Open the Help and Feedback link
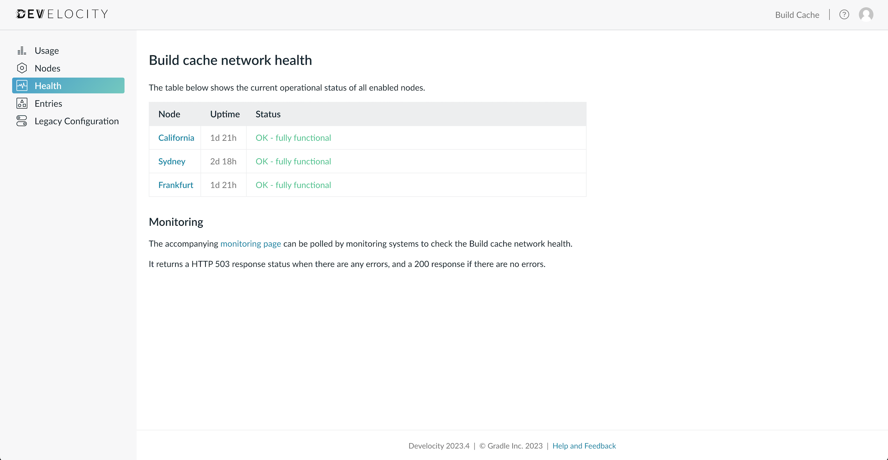Viewport: 888px width, 460px height. pos(584,446)
